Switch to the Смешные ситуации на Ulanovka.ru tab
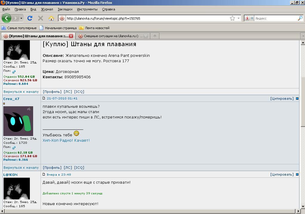Screen dimensions: 305x214 tap(113, 36)
